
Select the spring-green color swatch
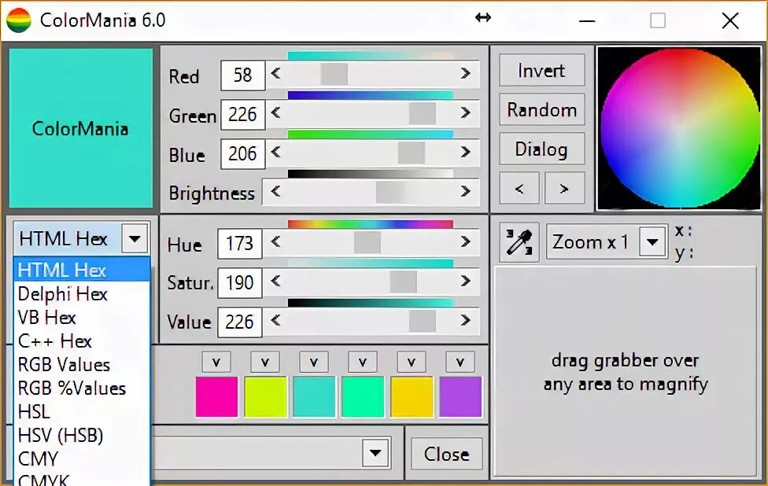(x=363, y=396)
